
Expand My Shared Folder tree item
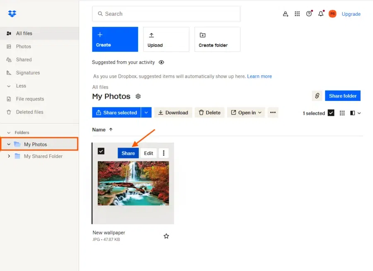pyautogui.click(x=9, y=156)
